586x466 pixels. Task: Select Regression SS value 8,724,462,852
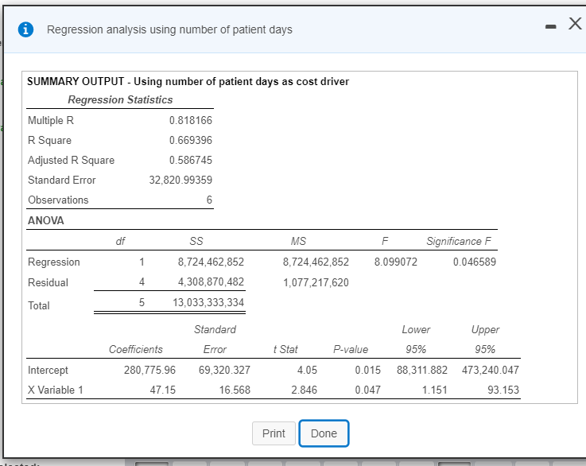(x=211, y=262)
